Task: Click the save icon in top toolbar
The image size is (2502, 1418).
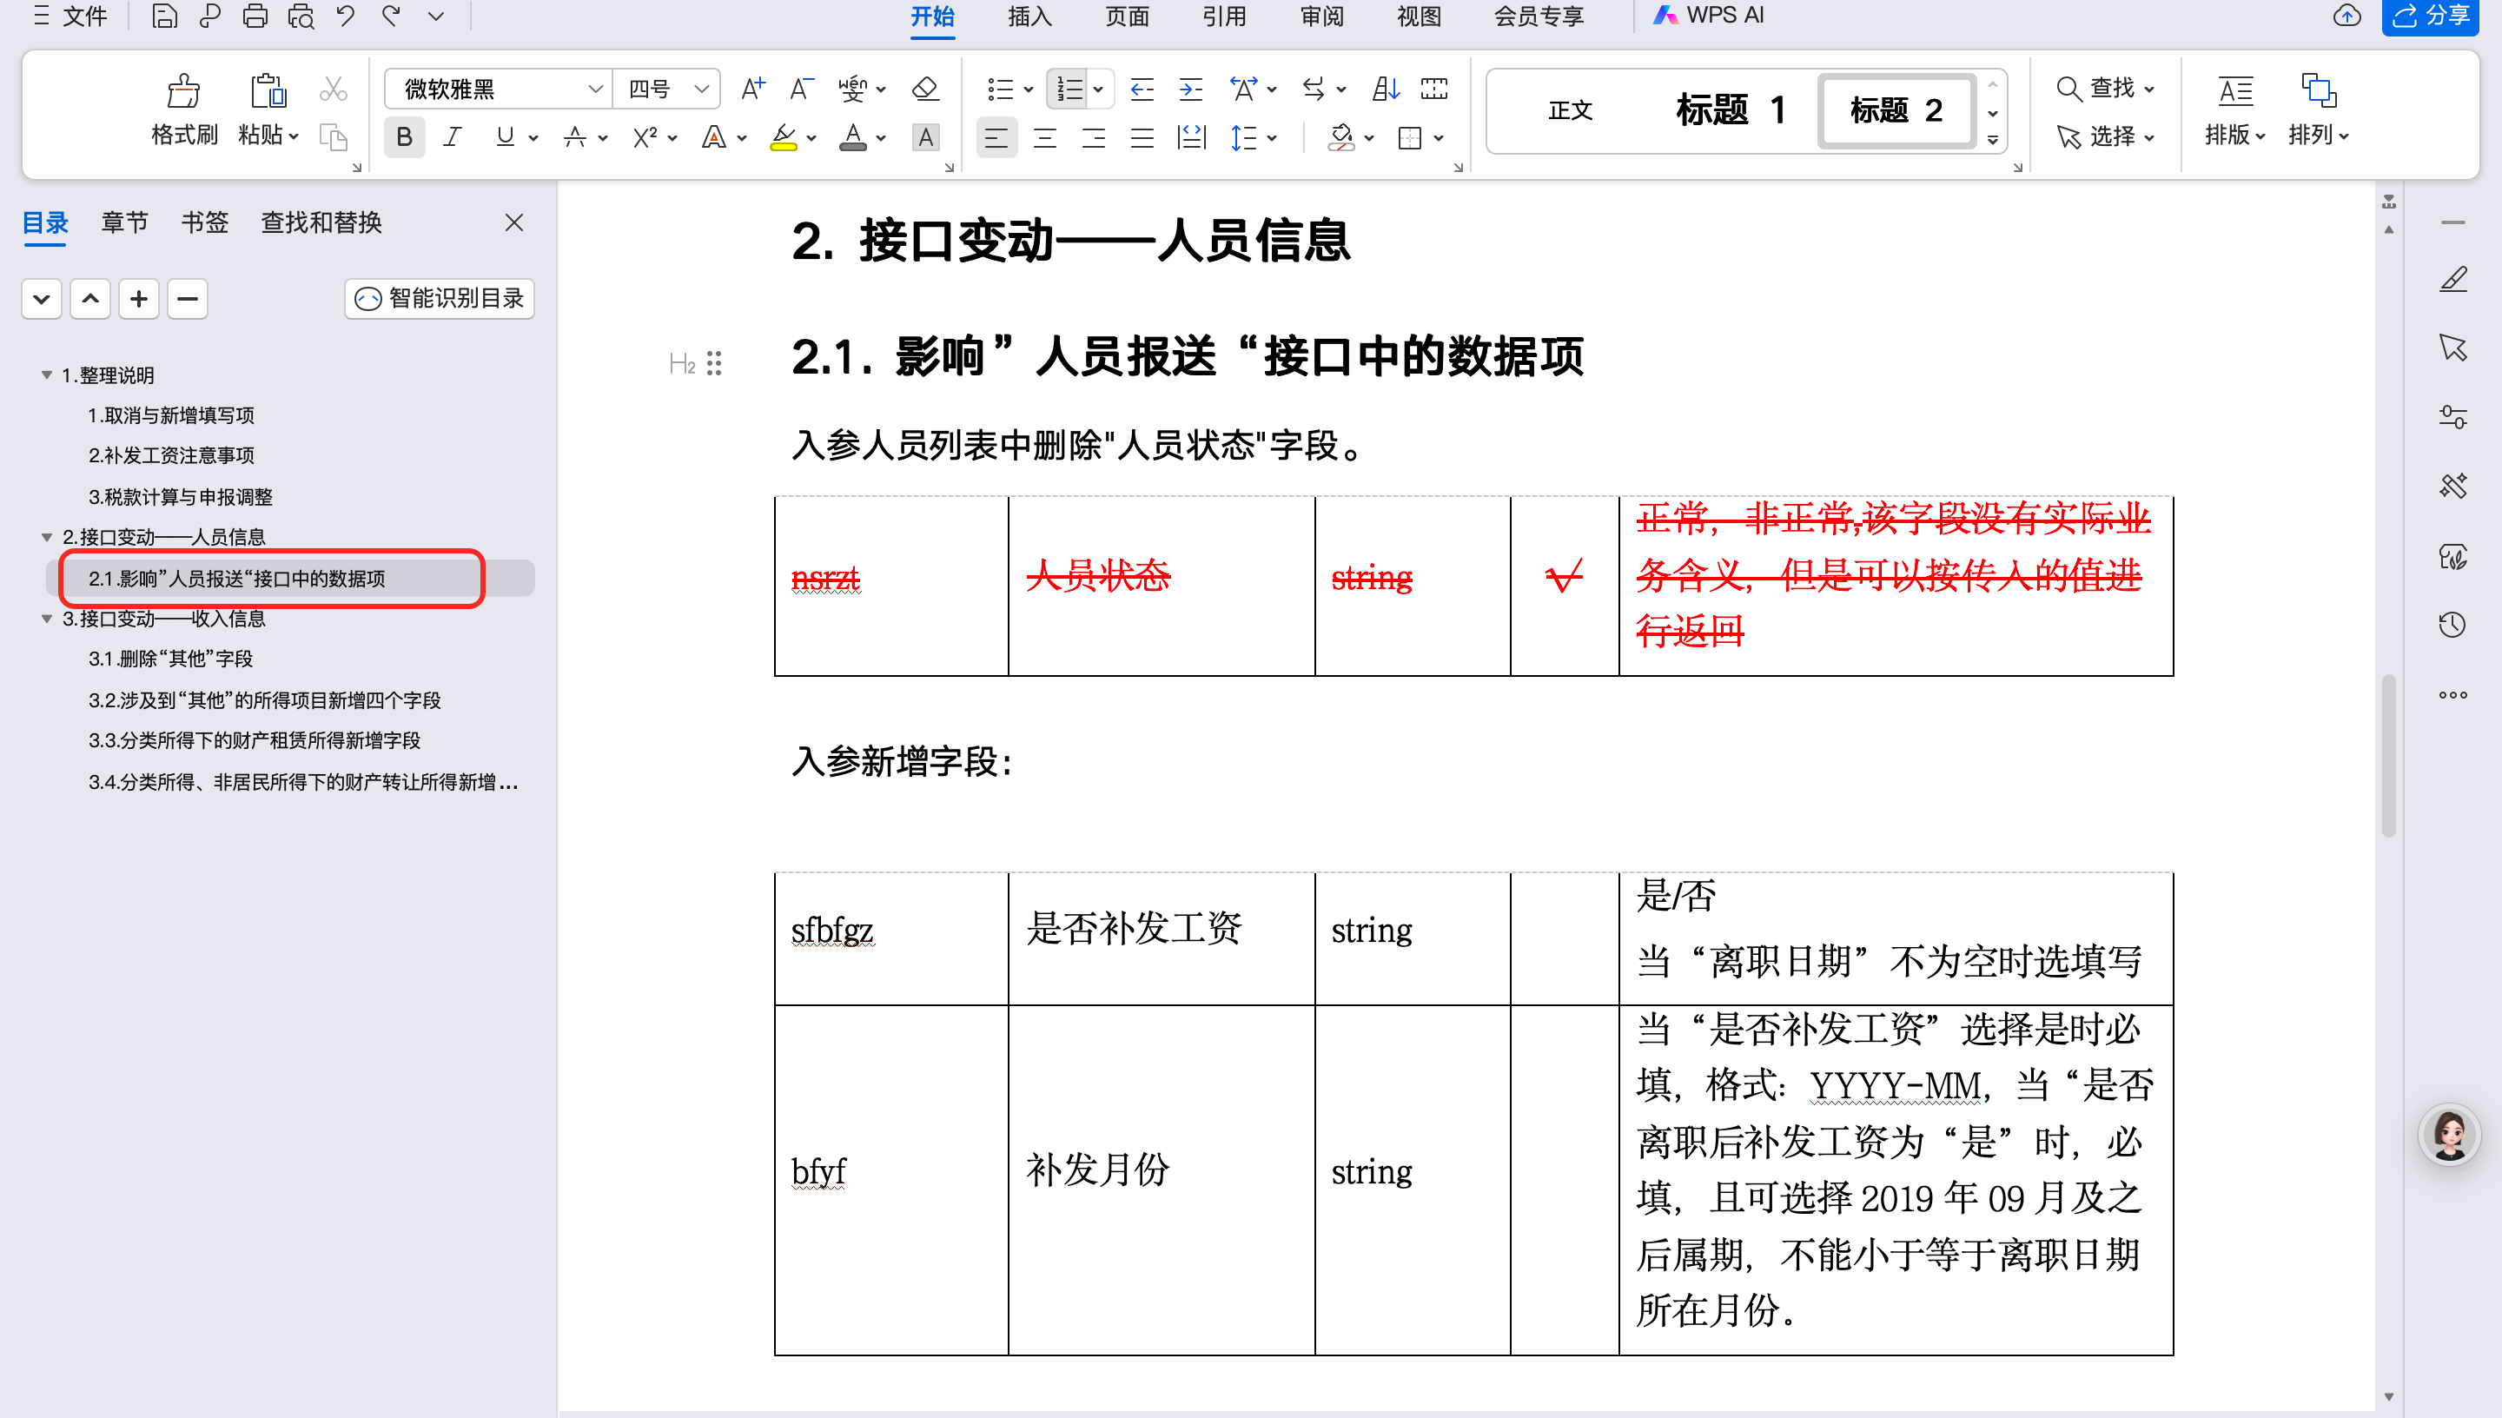Action: click(x=164, y=17)
